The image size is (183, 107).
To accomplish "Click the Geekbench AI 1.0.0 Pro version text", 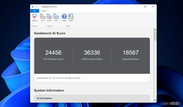I will [59, 78].
